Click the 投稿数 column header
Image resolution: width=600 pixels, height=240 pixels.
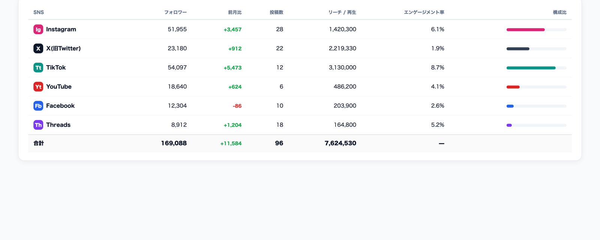point(276,12)
